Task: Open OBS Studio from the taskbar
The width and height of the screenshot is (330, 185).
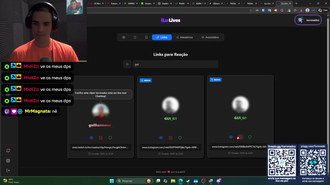Action: 203,181
